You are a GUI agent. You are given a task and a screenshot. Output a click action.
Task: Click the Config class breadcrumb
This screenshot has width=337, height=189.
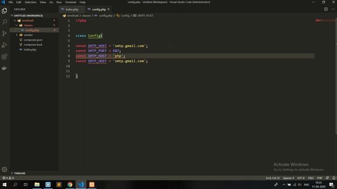point(125,16)
